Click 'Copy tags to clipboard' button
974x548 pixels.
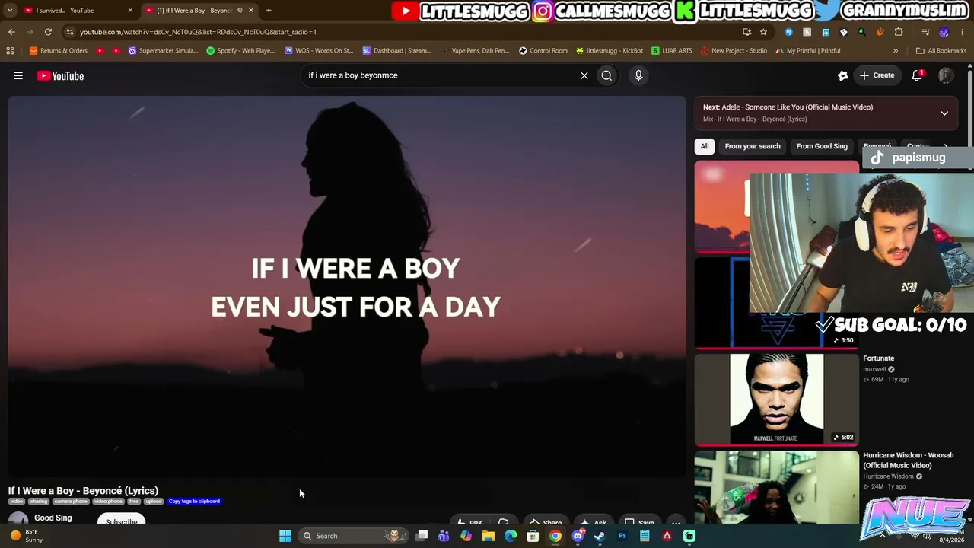[194, 502]
